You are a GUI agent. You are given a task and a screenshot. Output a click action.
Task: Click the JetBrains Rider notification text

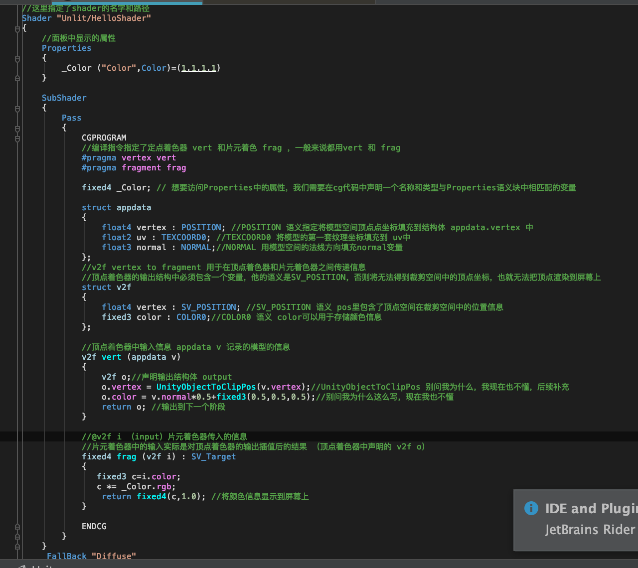[590, 529]
